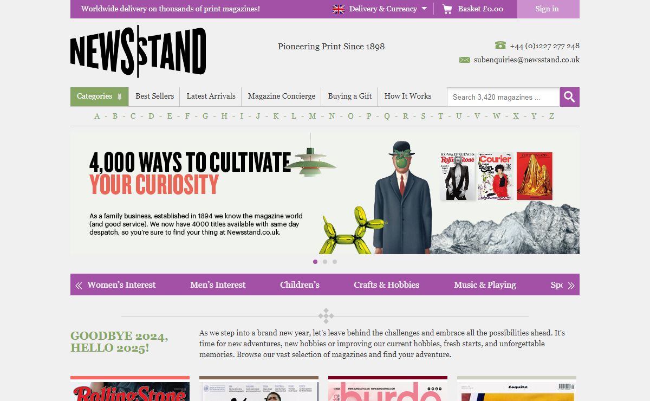Browse magazines starting with letter W
Image resolution: width=650 pixels, height=401 pixels.
(497, 116)
